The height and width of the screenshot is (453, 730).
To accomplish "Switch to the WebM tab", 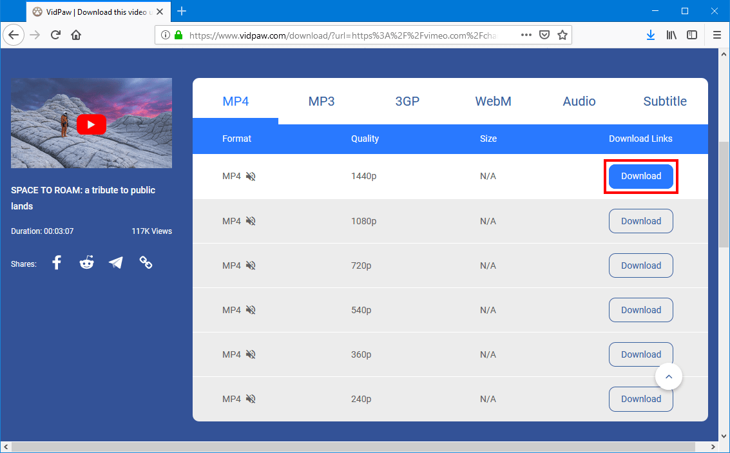I will pos(493,101).
